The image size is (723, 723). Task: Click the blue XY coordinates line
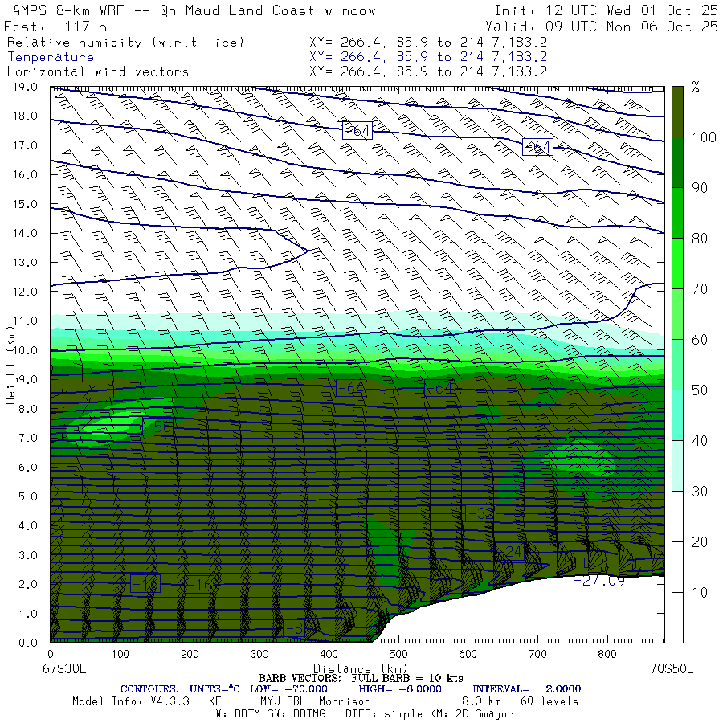pyautogui.click(x=428, y=57)
